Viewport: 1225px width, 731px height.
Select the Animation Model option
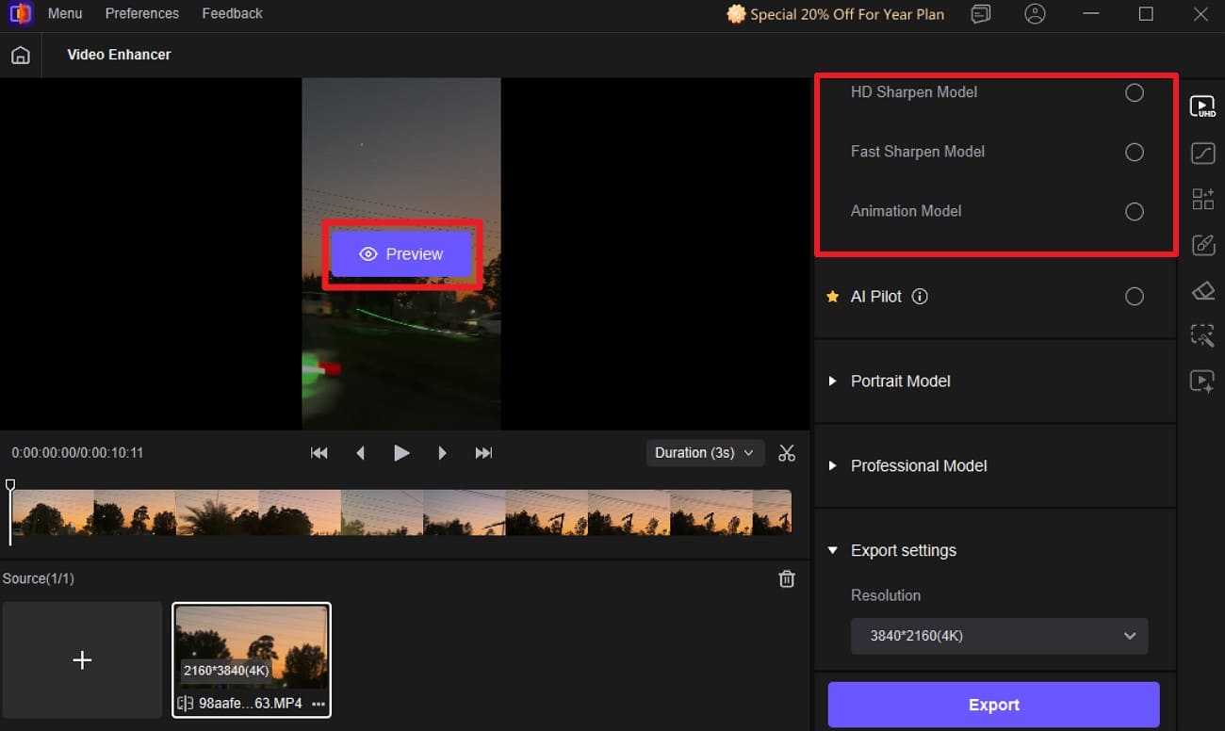click(x=1135, y=212)
